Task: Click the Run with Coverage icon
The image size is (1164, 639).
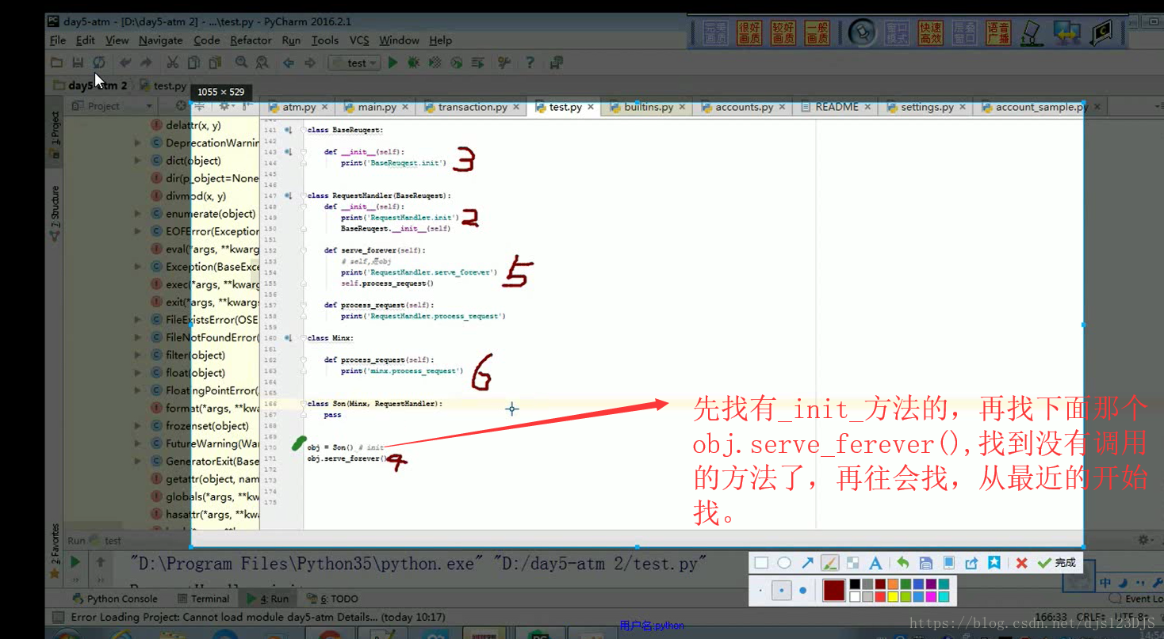Action: coord(435,63)
